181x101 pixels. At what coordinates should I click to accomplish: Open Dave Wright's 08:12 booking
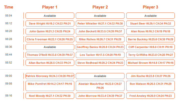(x=50, y=23)
